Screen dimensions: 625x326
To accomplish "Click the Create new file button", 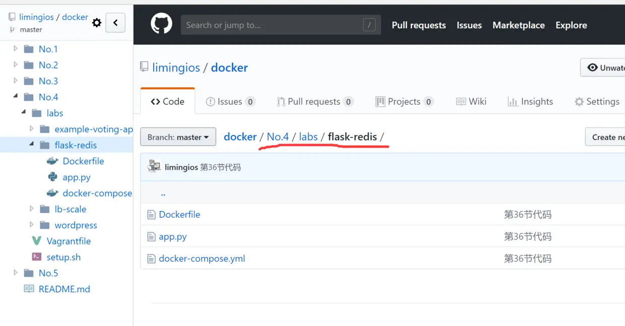I will pos(605,137).
